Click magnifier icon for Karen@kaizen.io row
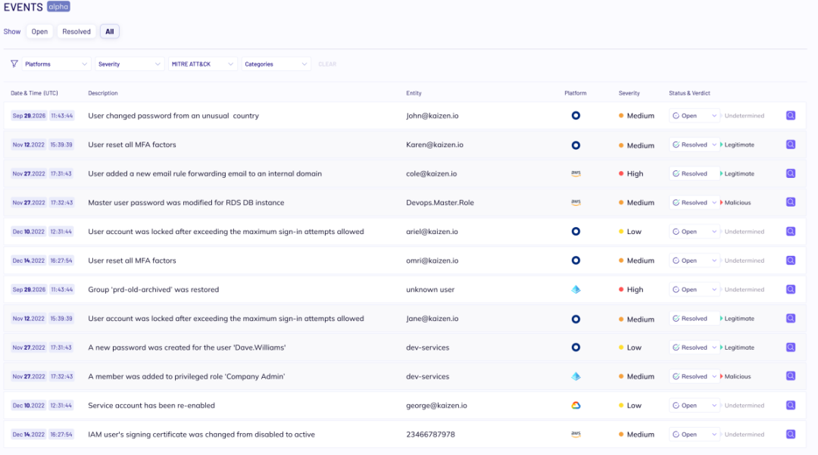The width and height of the screenshot is (818, 455). [791, 145]
